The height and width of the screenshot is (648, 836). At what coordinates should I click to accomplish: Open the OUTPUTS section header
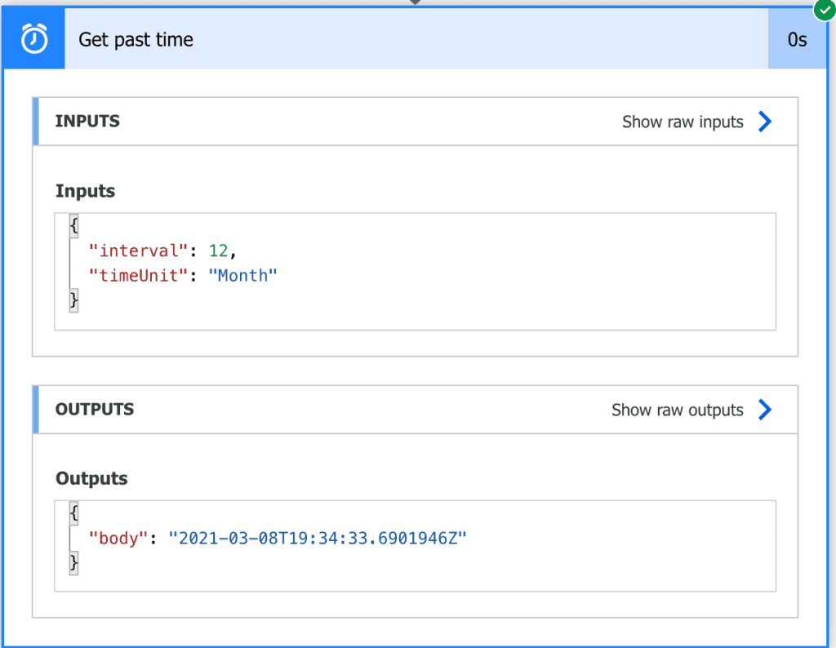pos(95,409)
